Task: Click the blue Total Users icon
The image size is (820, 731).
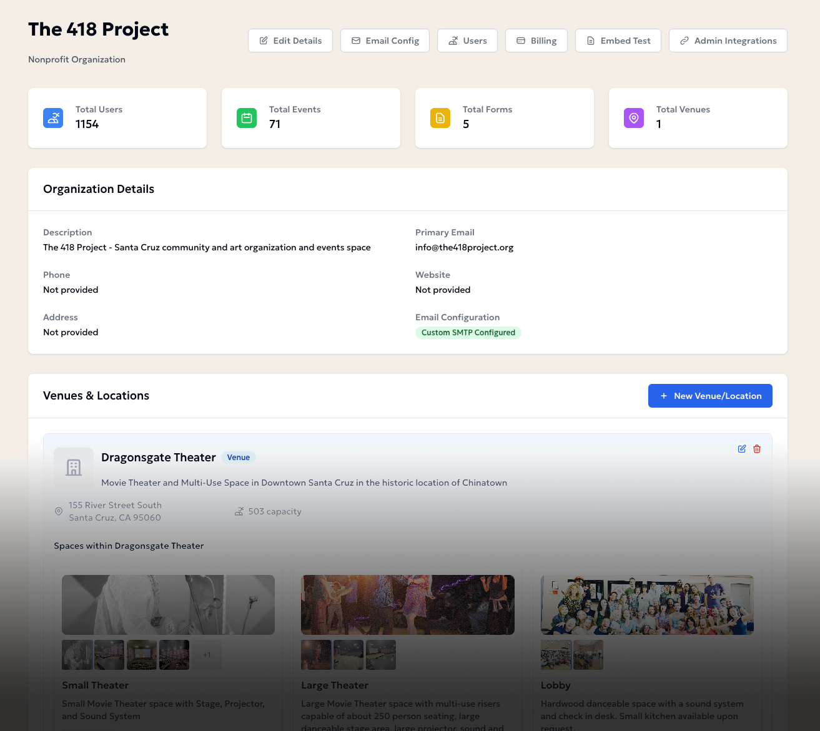Action: click(53, 118)
